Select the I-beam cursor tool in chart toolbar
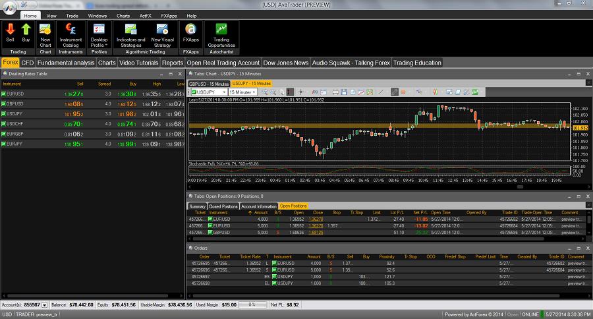 coord(289,92)
